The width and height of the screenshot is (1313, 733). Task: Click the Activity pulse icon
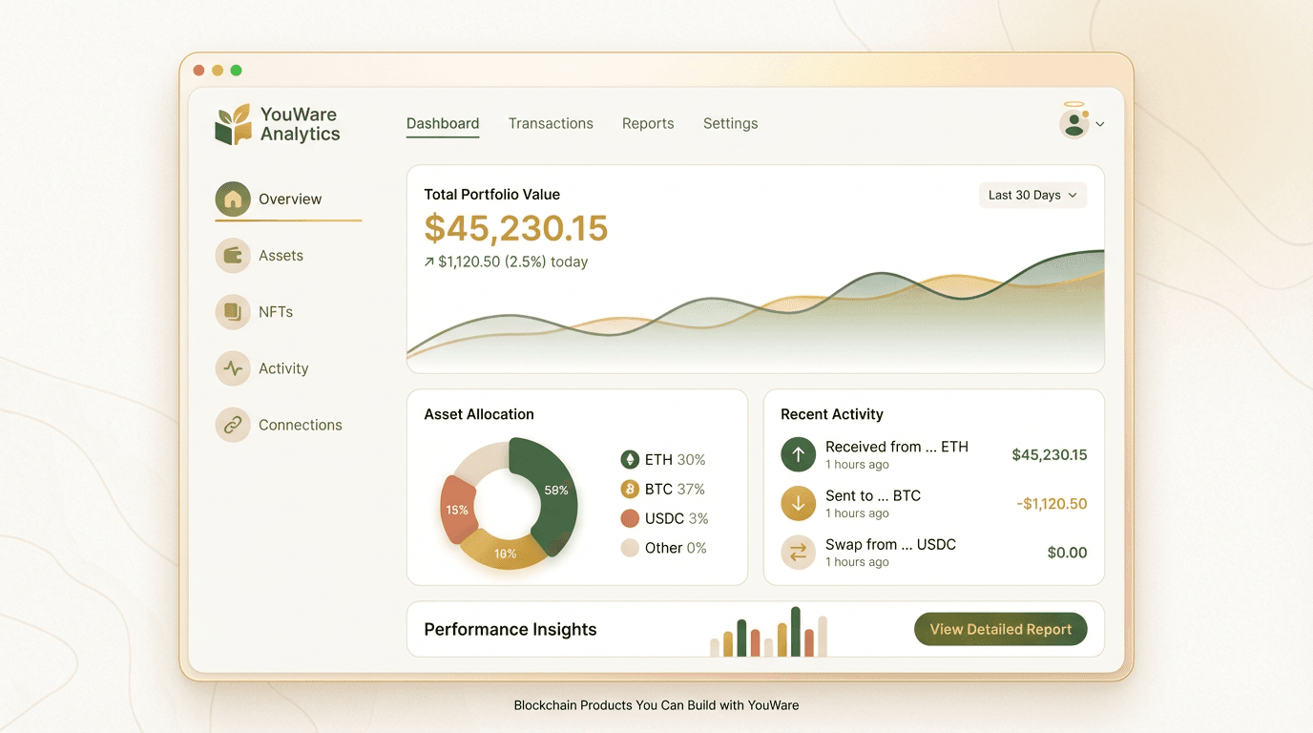click(x=233, y=368)
